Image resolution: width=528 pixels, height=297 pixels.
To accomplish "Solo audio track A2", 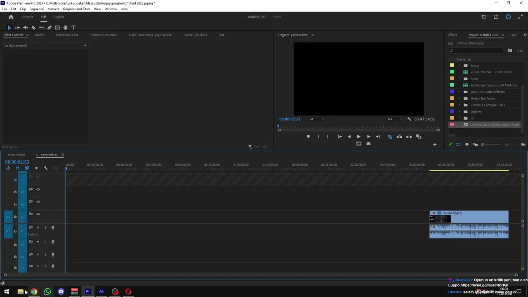I will click(x=45, y=242).
